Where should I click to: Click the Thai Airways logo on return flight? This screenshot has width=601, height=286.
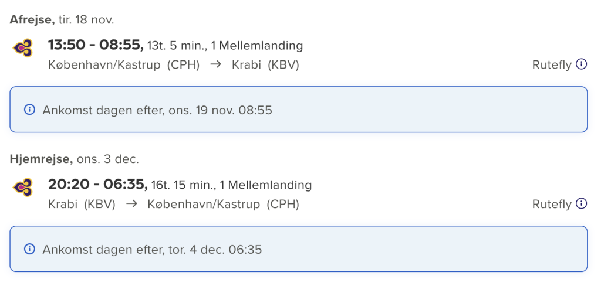coord(23,188)
